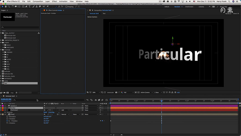Expand the Camera 1 layer properties
The height and width of the screenshot is (136, 241).
(1, 106)
